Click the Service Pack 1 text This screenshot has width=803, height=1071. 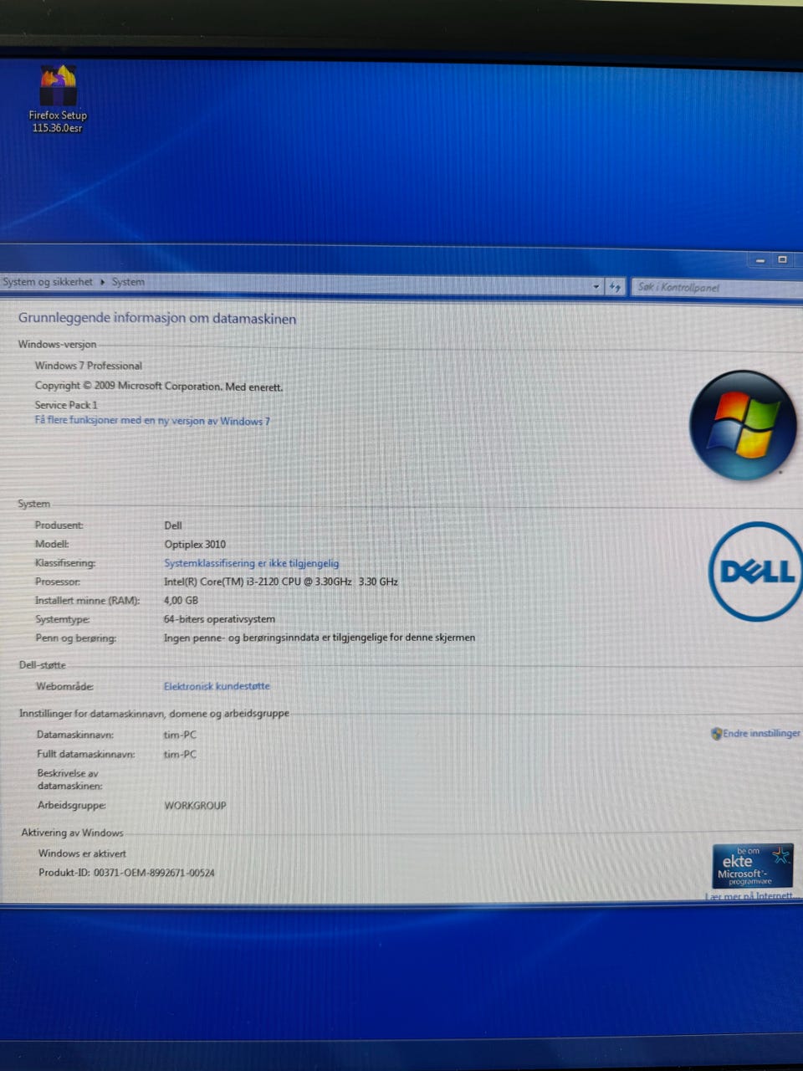click(x=66, y=405)
